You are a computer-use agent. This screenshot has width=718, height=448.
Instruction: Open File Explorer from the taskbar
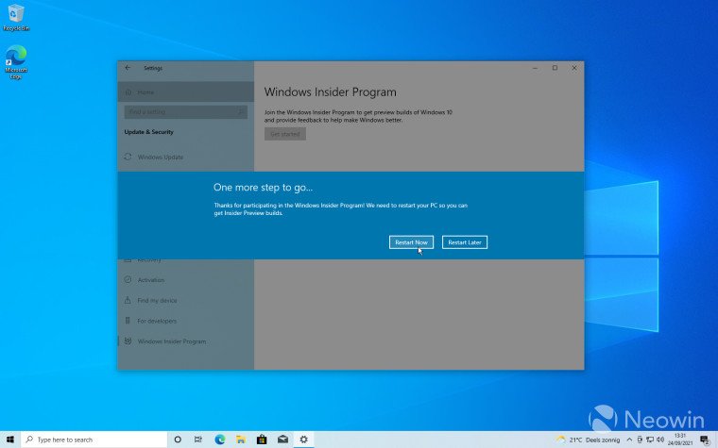click(x=241, y=440)
